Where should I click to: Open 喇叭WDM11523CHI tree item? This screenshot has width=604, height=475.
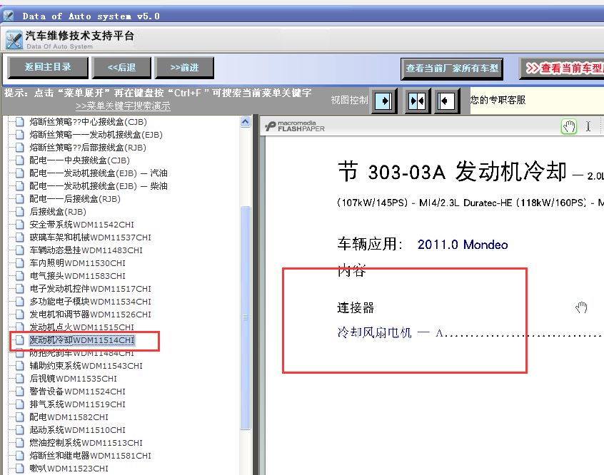coord(69,469)
